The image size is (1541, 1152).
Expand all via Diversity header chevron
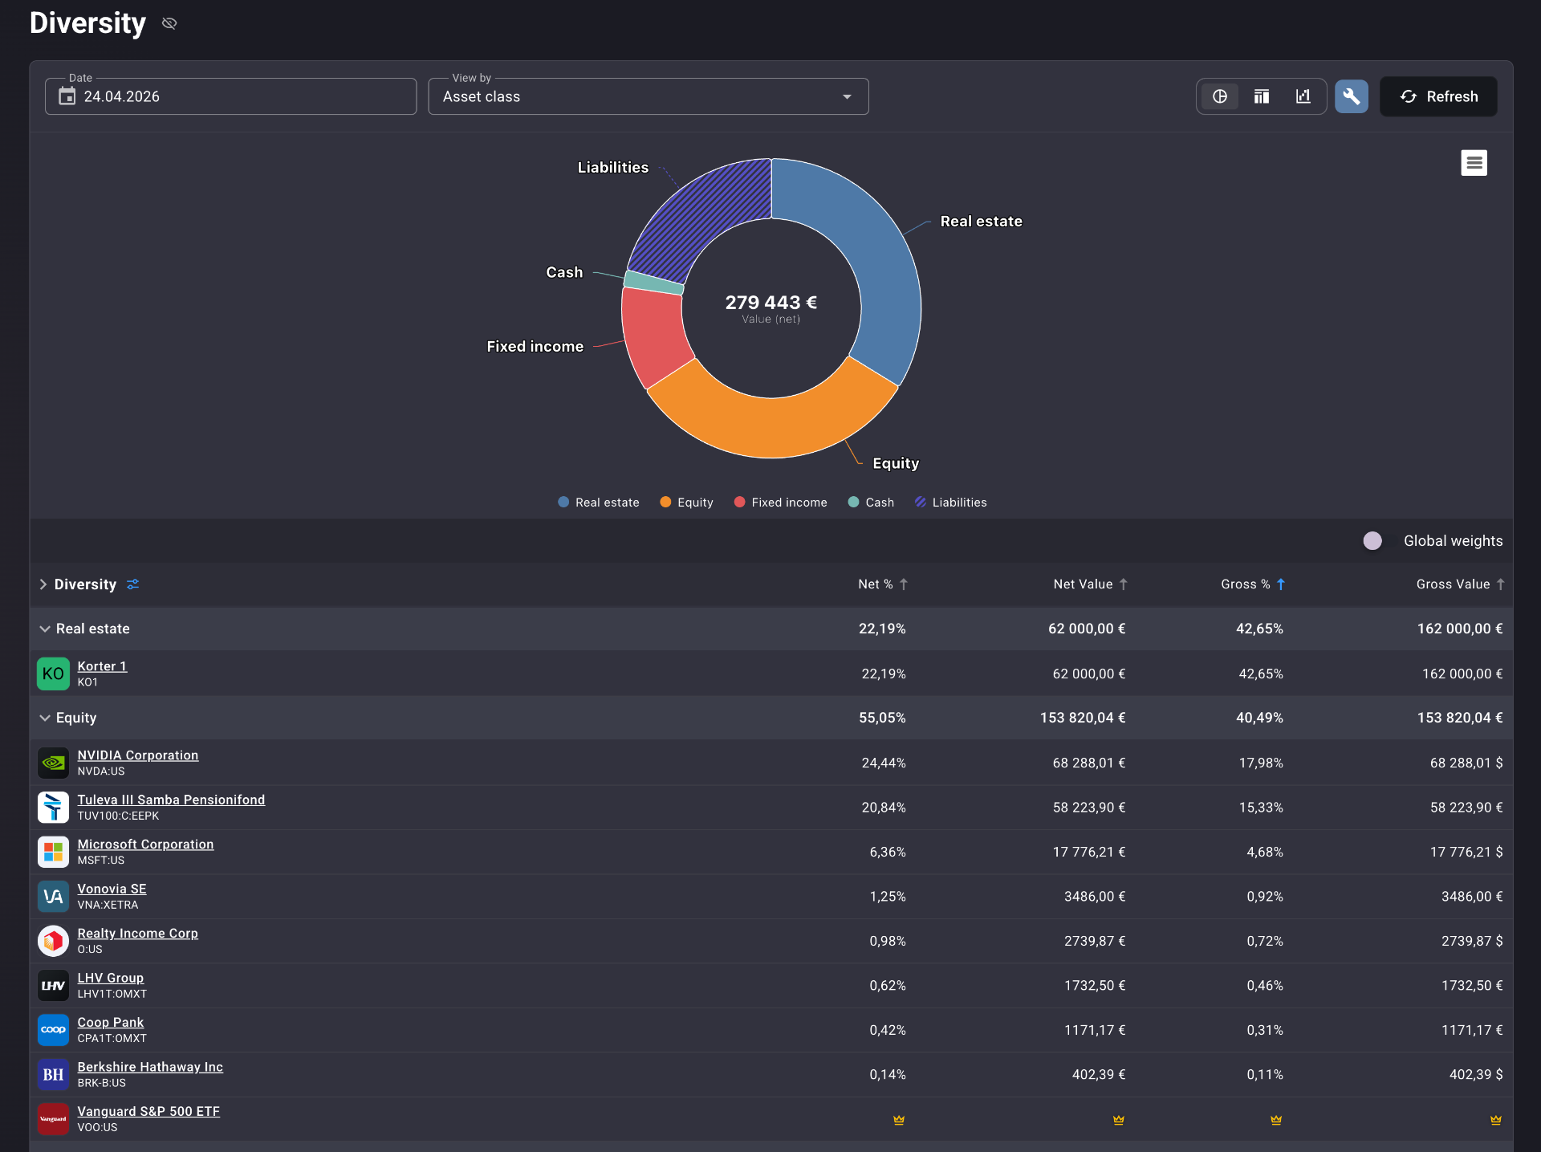coord(43,584)
